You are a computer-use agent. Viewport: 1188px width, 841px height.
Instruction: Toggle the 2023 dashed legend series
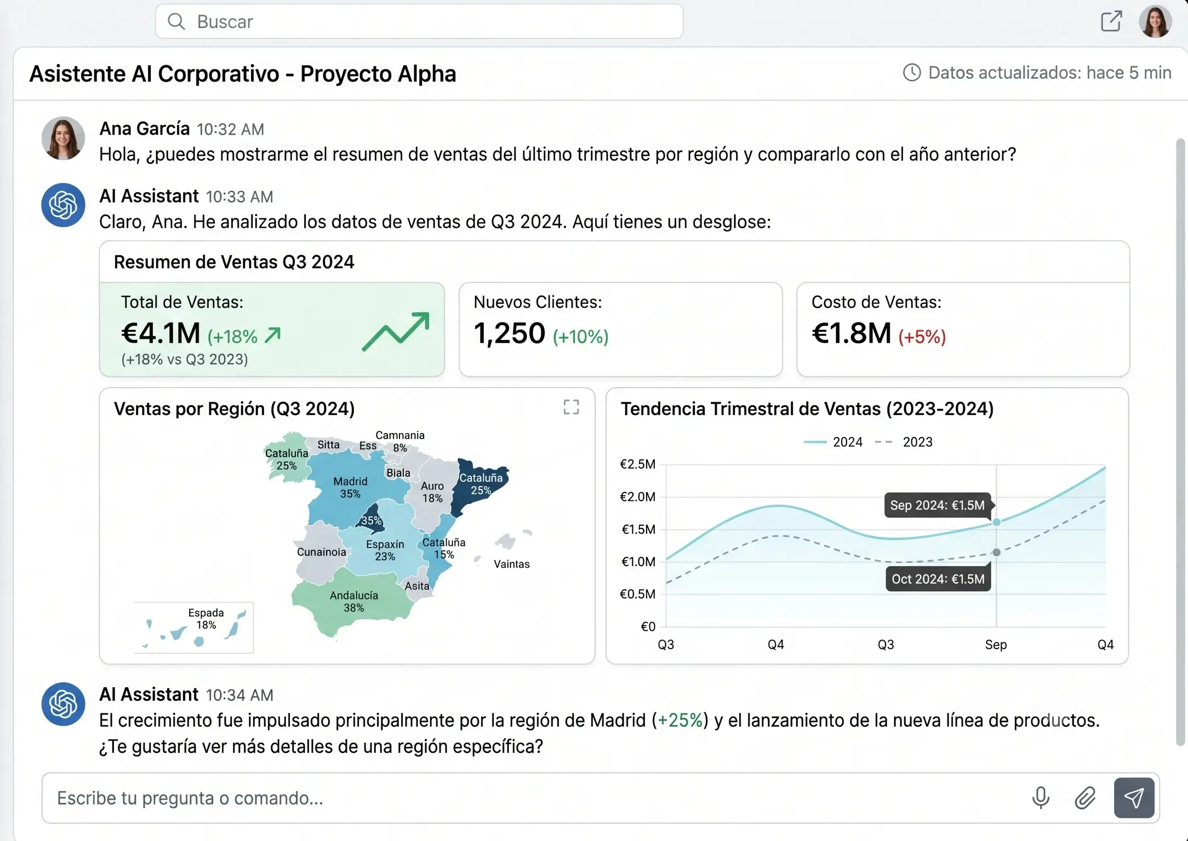904,442
